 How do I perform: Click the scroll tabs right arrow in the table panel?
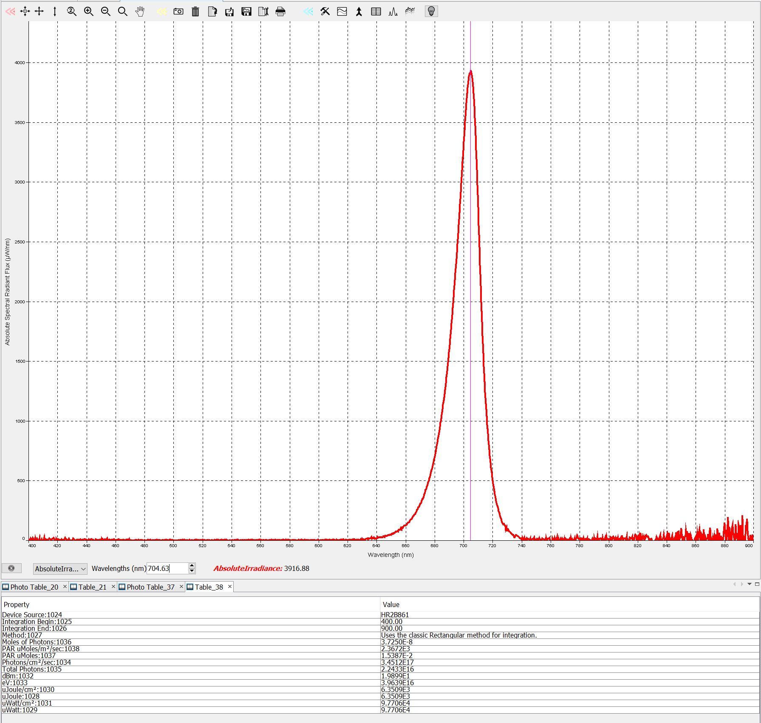pos(742,584)
